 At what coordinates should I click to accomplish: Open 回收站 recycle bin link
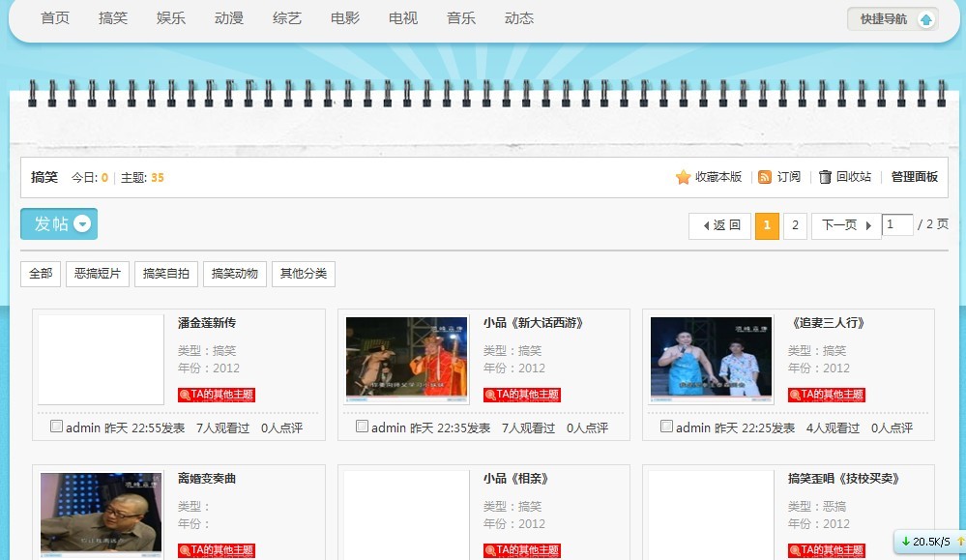(x=854, y=177)
